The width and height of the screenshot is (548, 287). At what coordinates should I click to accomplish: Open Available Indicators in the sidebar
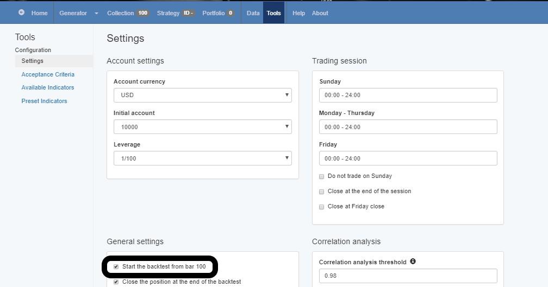(47, 87)
